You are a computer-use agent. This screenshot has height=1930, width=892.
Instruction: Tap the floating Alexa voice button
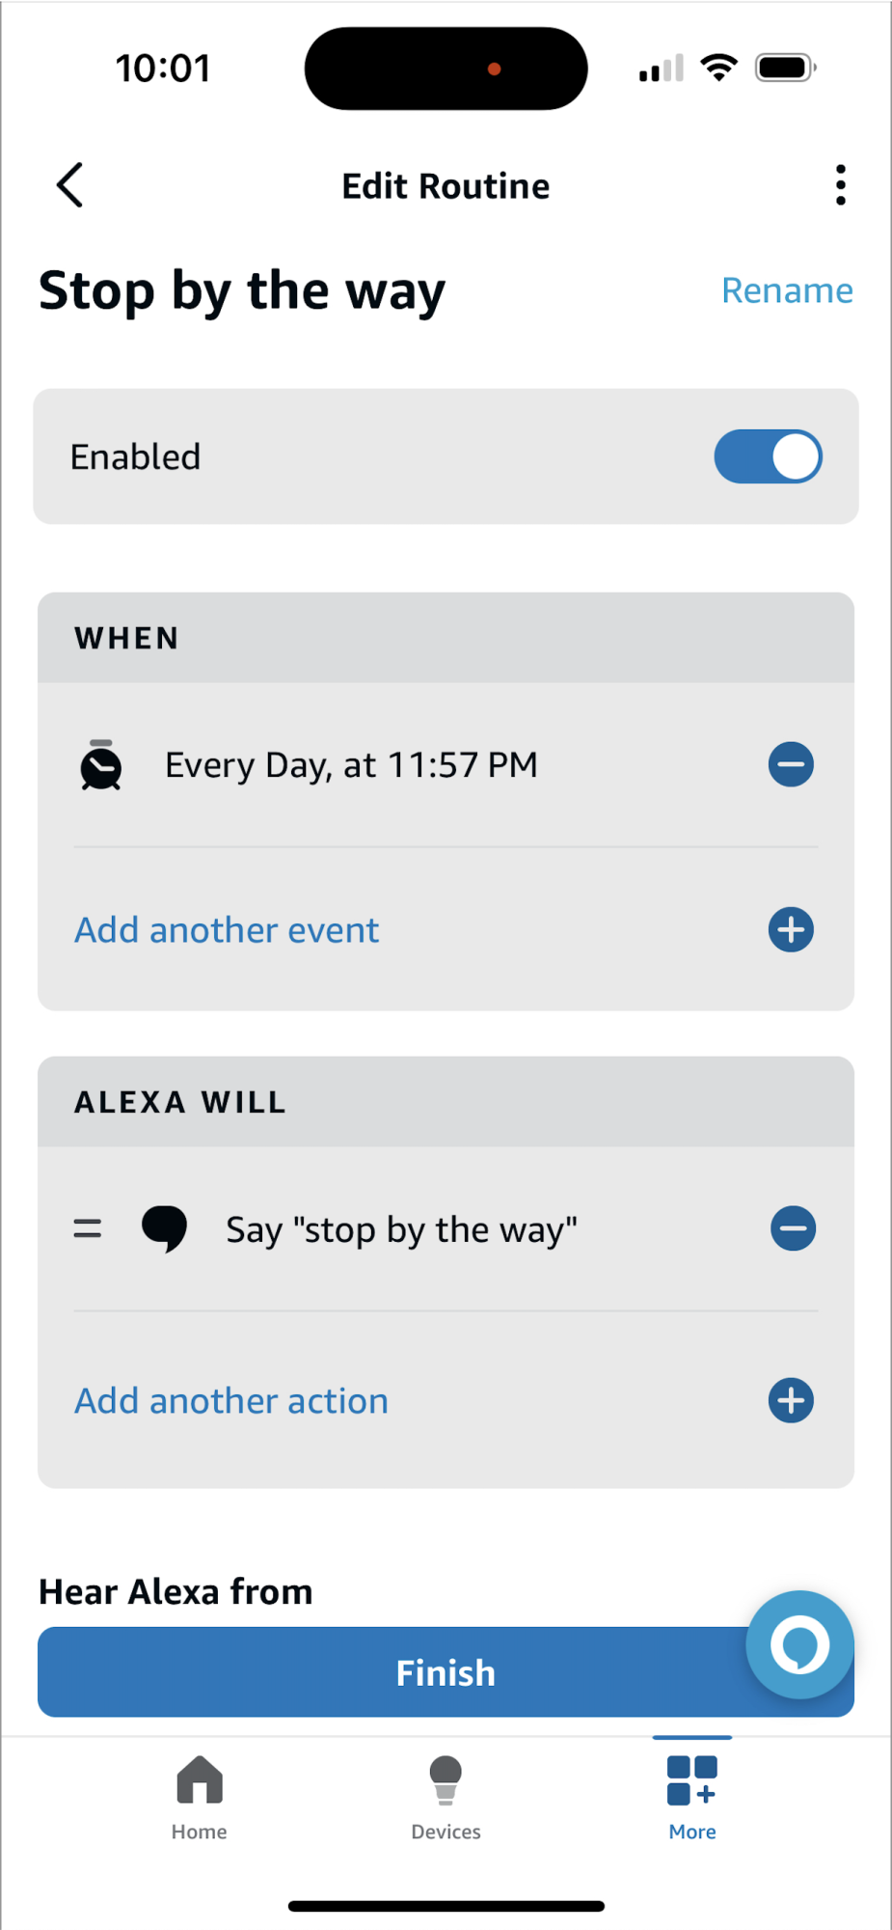[799, 1644]
